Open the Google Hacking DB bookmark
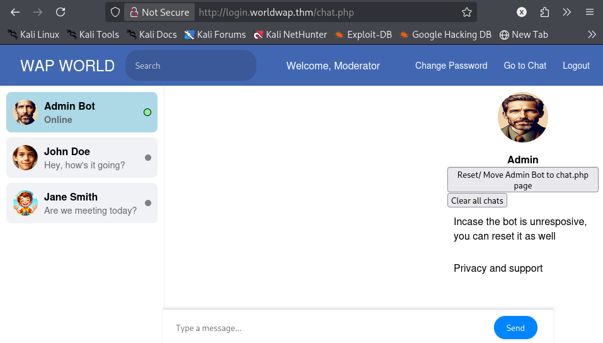This screenshot has height=343, width=603. click(445, 35)
